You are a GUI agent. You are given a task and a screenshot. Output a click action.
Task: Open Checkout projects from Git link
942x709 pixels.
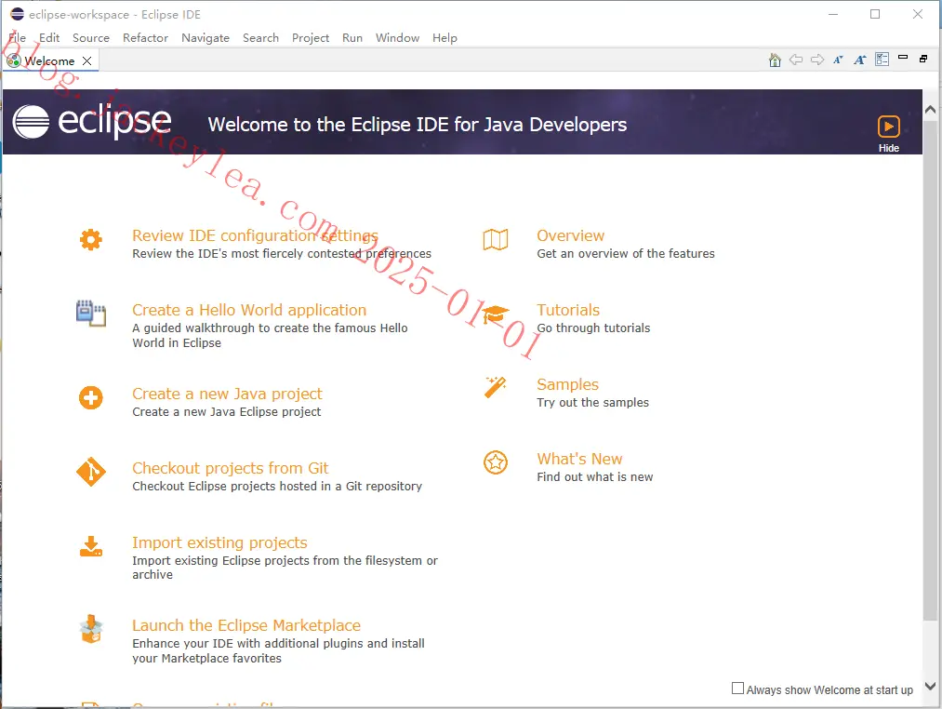coord(230,468)
